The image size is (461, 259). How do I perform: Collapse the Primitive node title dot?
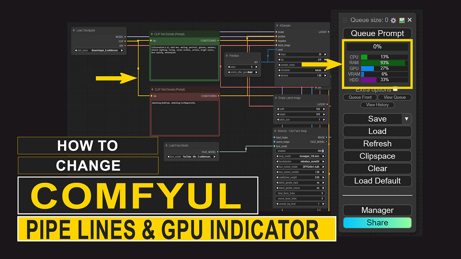(x=227, y=56)
